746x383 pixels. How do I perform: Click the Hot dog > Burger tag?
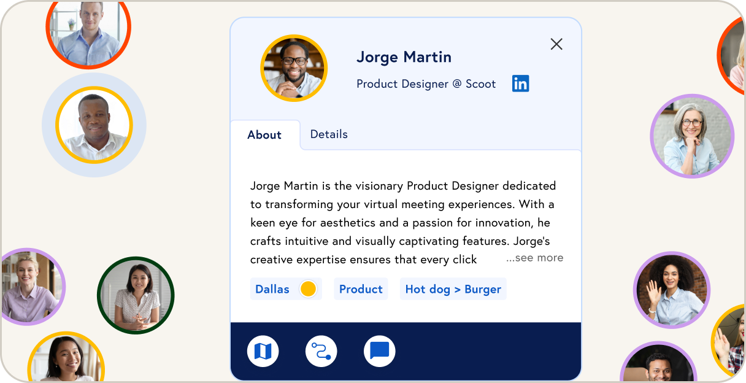point(453,289)
